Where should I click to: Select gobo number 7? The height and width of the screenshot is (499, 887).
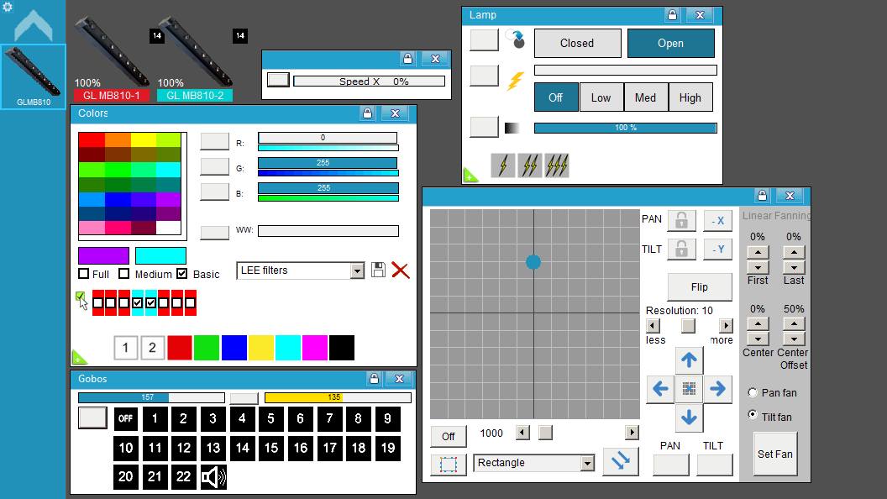tap(329, 419)
